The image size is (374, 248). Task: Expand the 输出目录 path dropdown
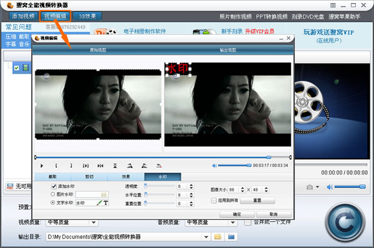point(206,237)
